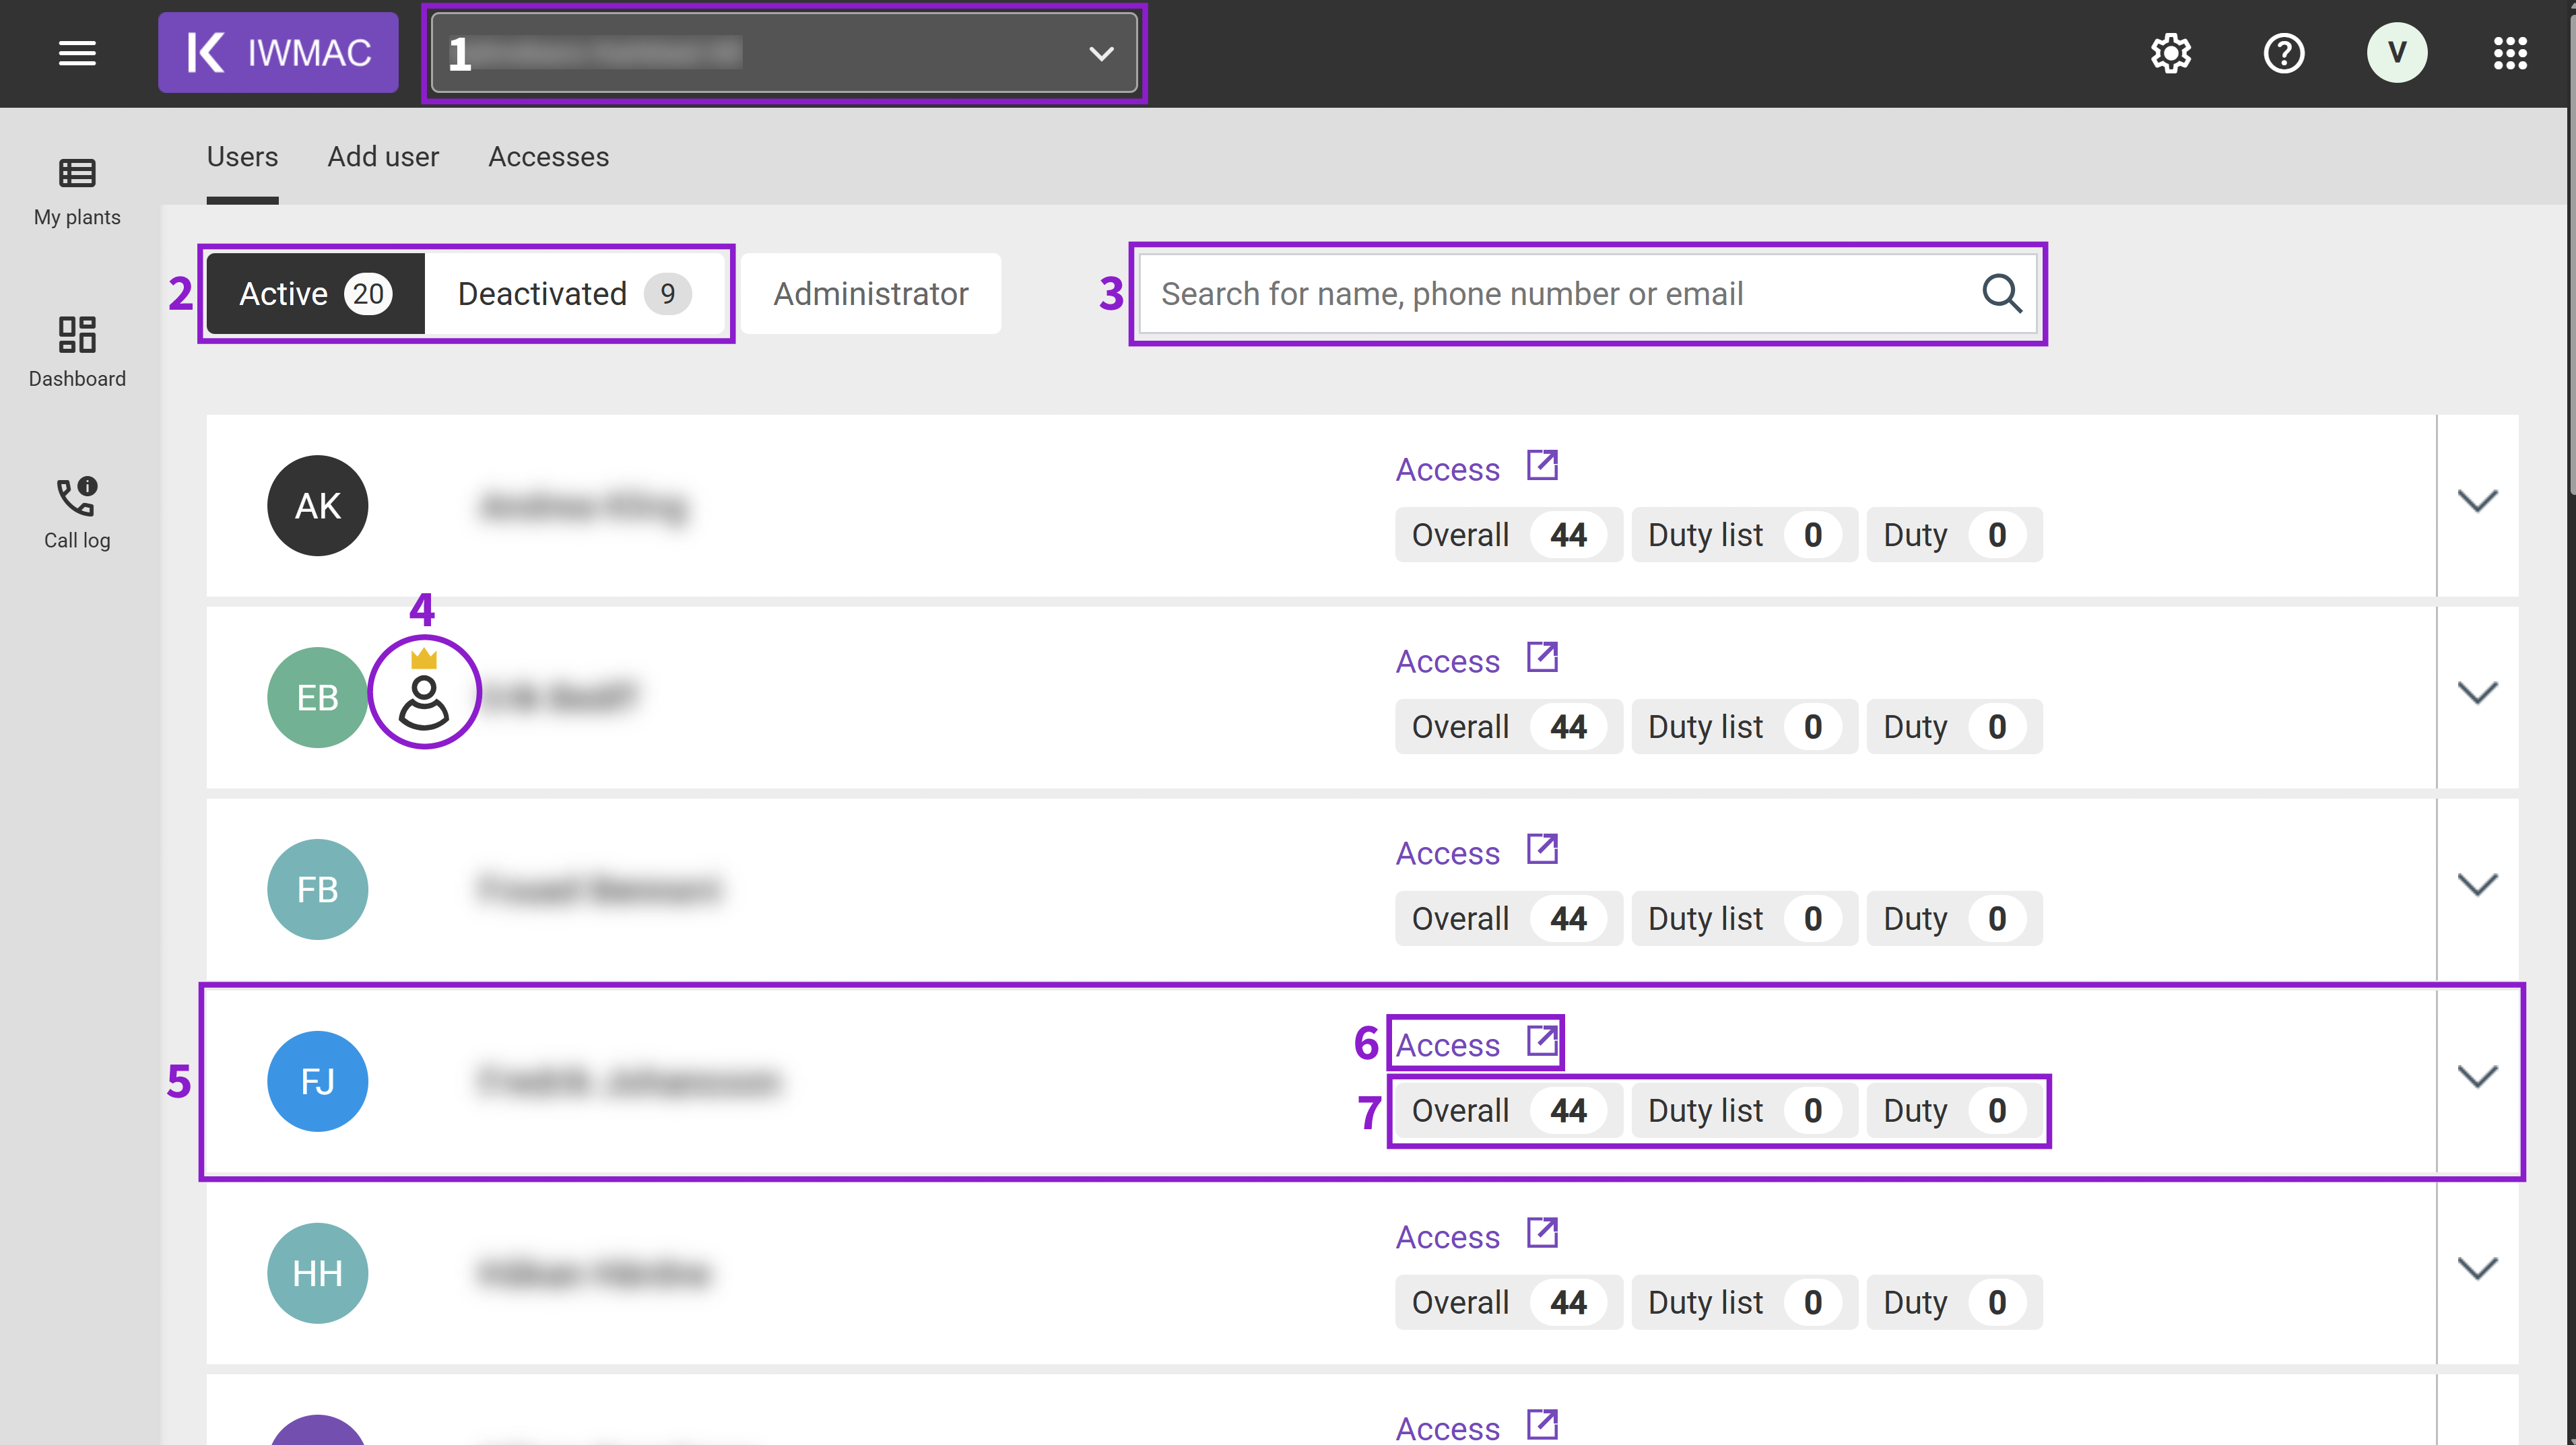Click the Duty list 0 badge in the AK row

(x=1744, y=535)
